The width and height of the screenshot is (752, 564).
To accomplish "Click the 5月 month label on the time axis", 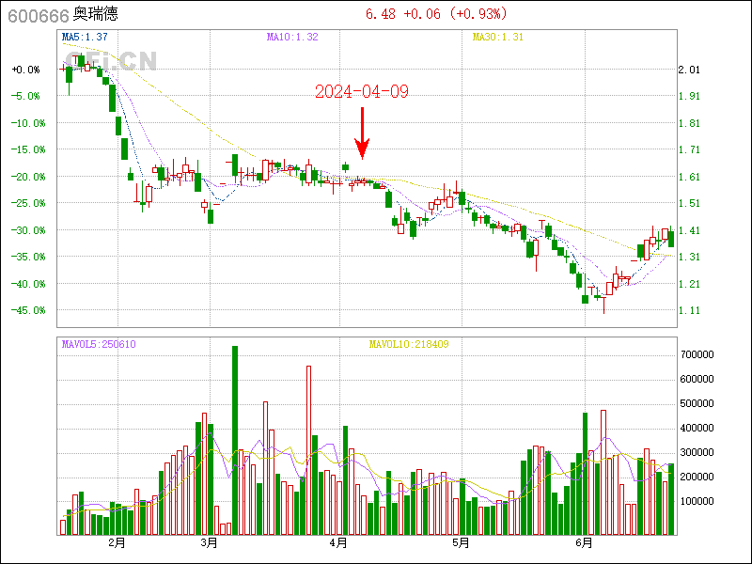I will pos(460,543).
